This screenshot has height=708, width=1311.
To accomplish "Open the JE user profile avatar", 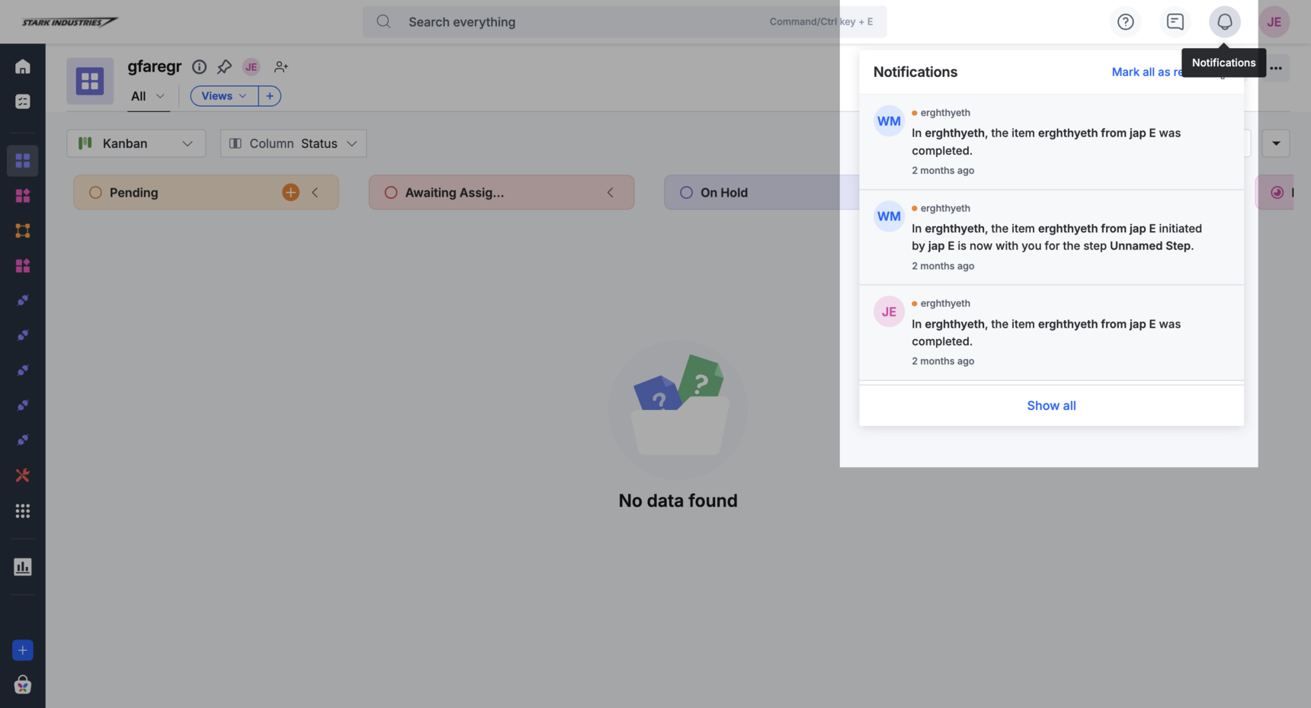I will pyautogui.click(x=1274, y=22).
